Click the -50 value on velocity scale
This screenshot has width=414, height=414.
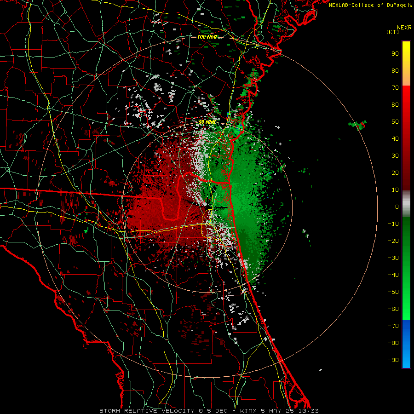[393, 292]
